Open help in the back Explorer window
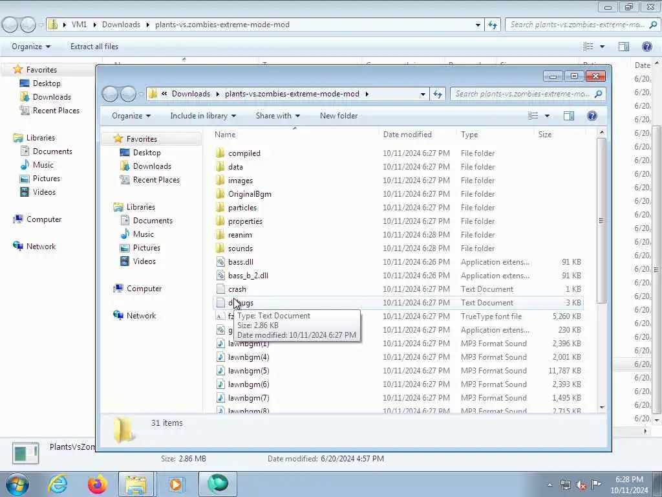The width and height of the screenshot is (662, 497). (646, 47)
